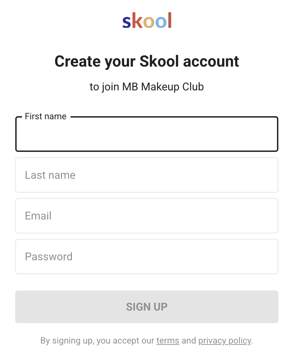Screen dimensions: 297x352
Task: Click the 'Create your Skool account' heading
Action: pyautogui.click(x=147, y=61)
